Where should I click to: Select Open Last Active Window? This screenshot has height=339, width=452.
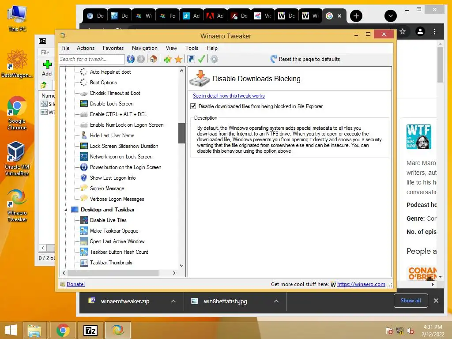pos(117,241)
